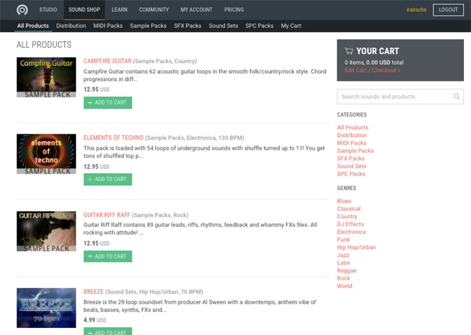Add Campfire Guitar to cart
471x335 pixels.
[108, 103]
